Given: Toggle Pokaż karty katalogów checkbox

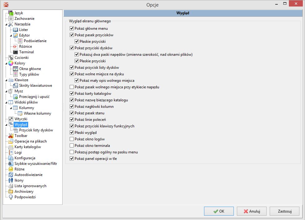Looking at the screenshot, I should [x=72, y=94].
